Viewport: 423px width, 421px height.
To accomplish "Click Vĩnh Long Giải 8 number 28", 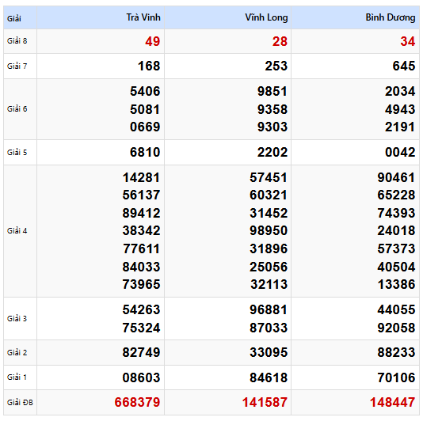I will tap(280, 41).
